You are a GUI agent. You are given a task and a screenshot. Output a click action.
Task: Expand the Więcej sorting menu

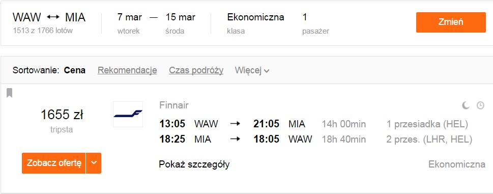[x=252, y=70]
